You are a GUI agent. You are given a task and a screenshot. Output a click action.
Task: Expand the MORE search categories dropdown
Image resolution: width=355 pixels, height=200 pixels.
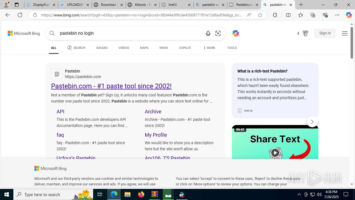[x=209, y=48]
